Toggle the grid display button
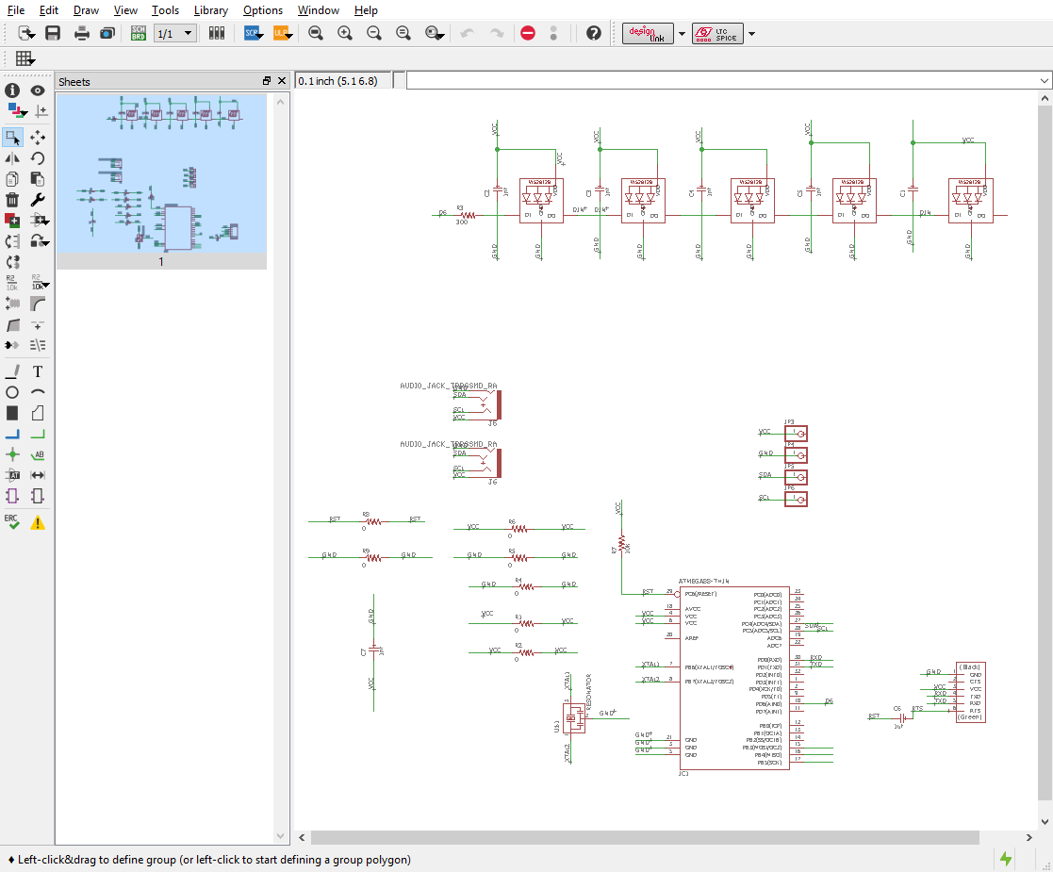The image size is (1053, 872). (25, 58)
